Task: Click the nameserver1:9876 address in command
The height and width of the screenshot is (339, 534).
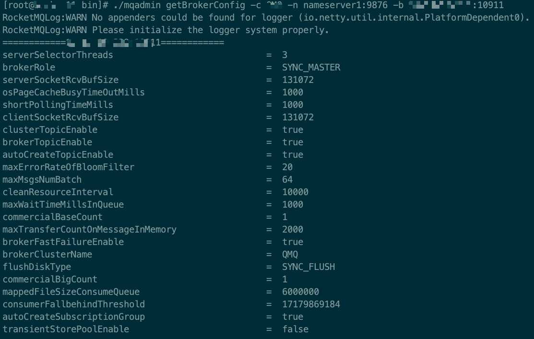Action: coord(345,5)
